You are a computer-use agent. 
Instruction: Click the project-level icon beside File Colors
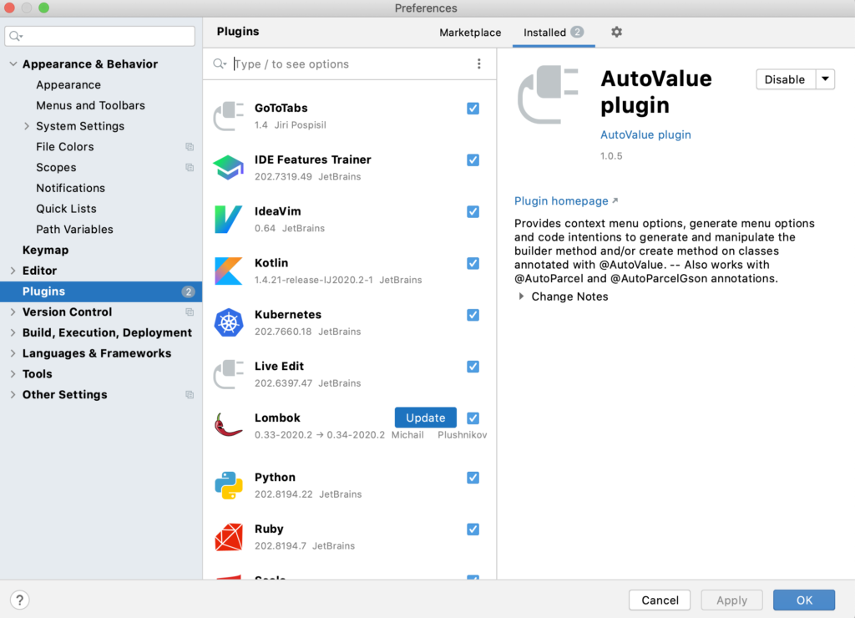point(190,147)
